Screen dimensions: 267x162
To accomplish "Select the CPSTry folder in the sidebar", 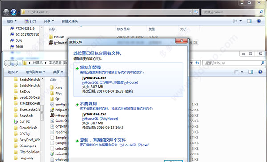I will (22, 134).
